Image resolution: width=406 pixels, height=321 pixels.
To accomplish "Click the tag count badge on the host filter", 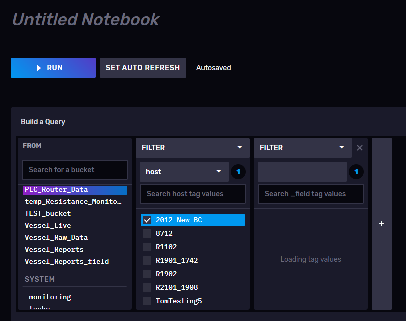I will pyautogui.click(x=238, y=171).
